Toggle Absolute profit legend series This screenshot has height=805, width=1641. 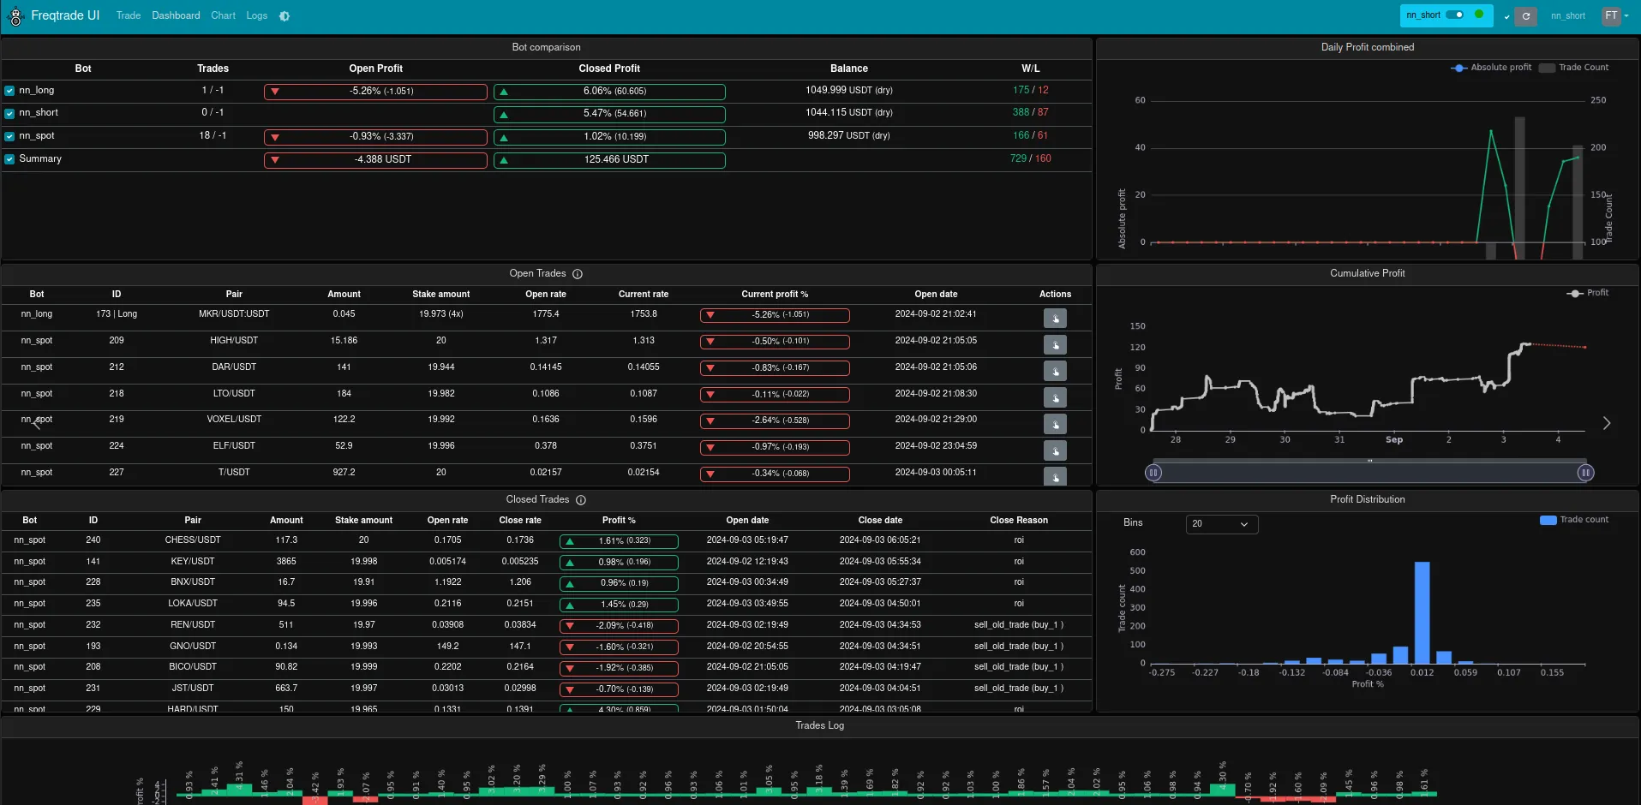[1491, 68]
